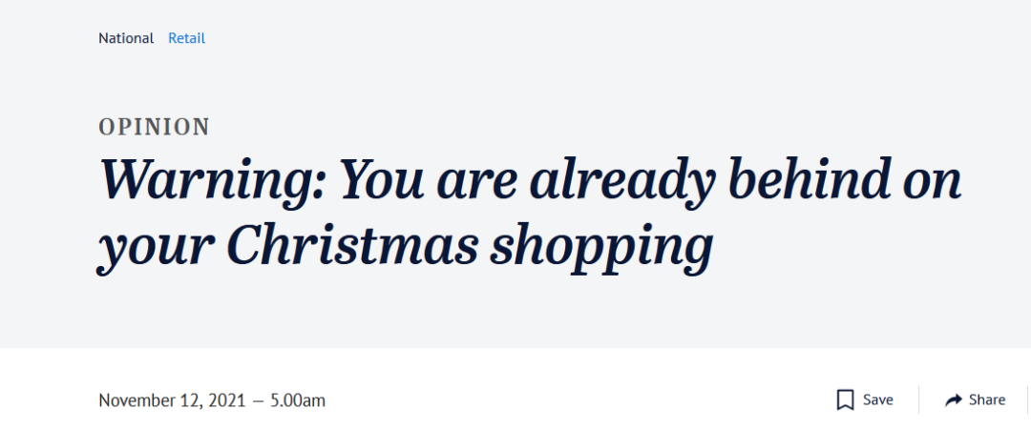Click the article publication date November 12, 2021
The height and width of the screenshot is (429, 1031).
[171, 400]
